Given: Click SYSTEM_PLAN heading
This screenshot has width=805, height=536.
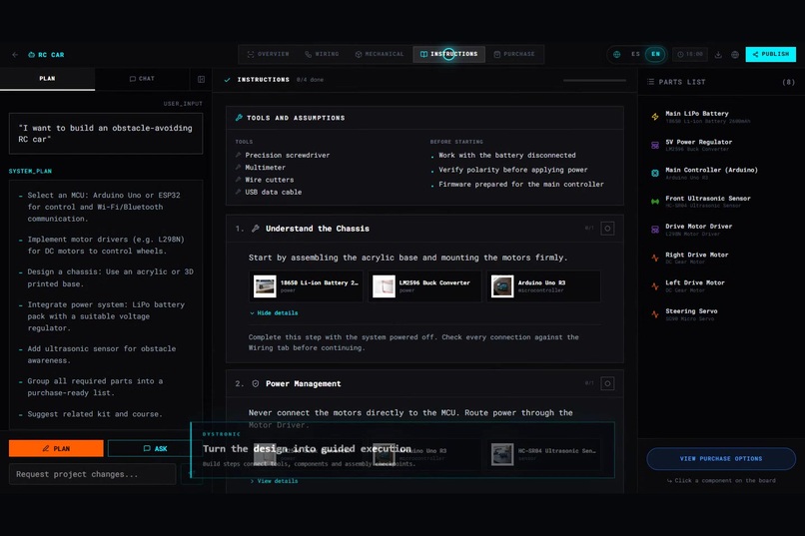Looking at the screenshot, I should 30,171.
